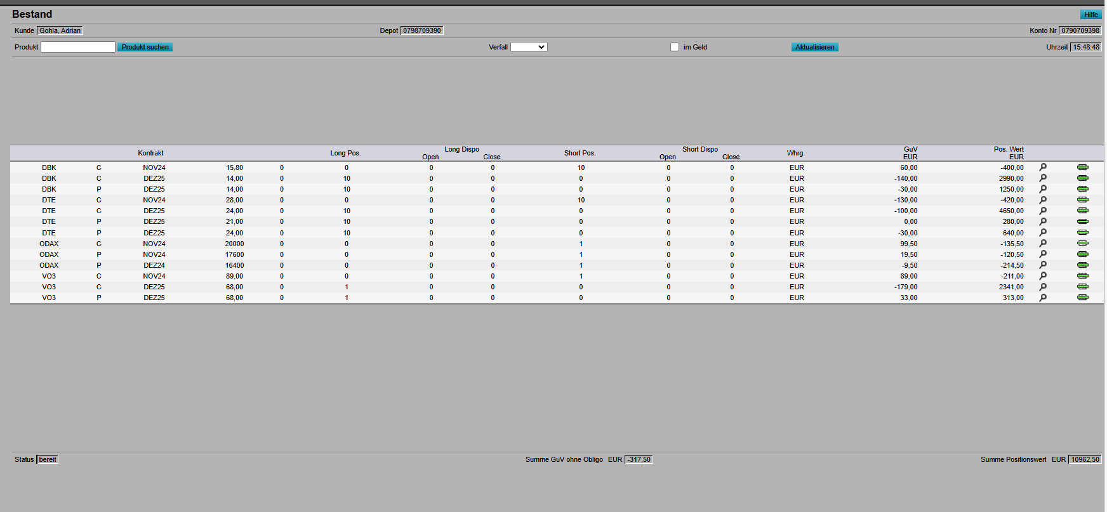Click green icon for DBK C DEZ25 row
The height and width of the screenshot is (512, 1107).
click(x=1082, y=178)
